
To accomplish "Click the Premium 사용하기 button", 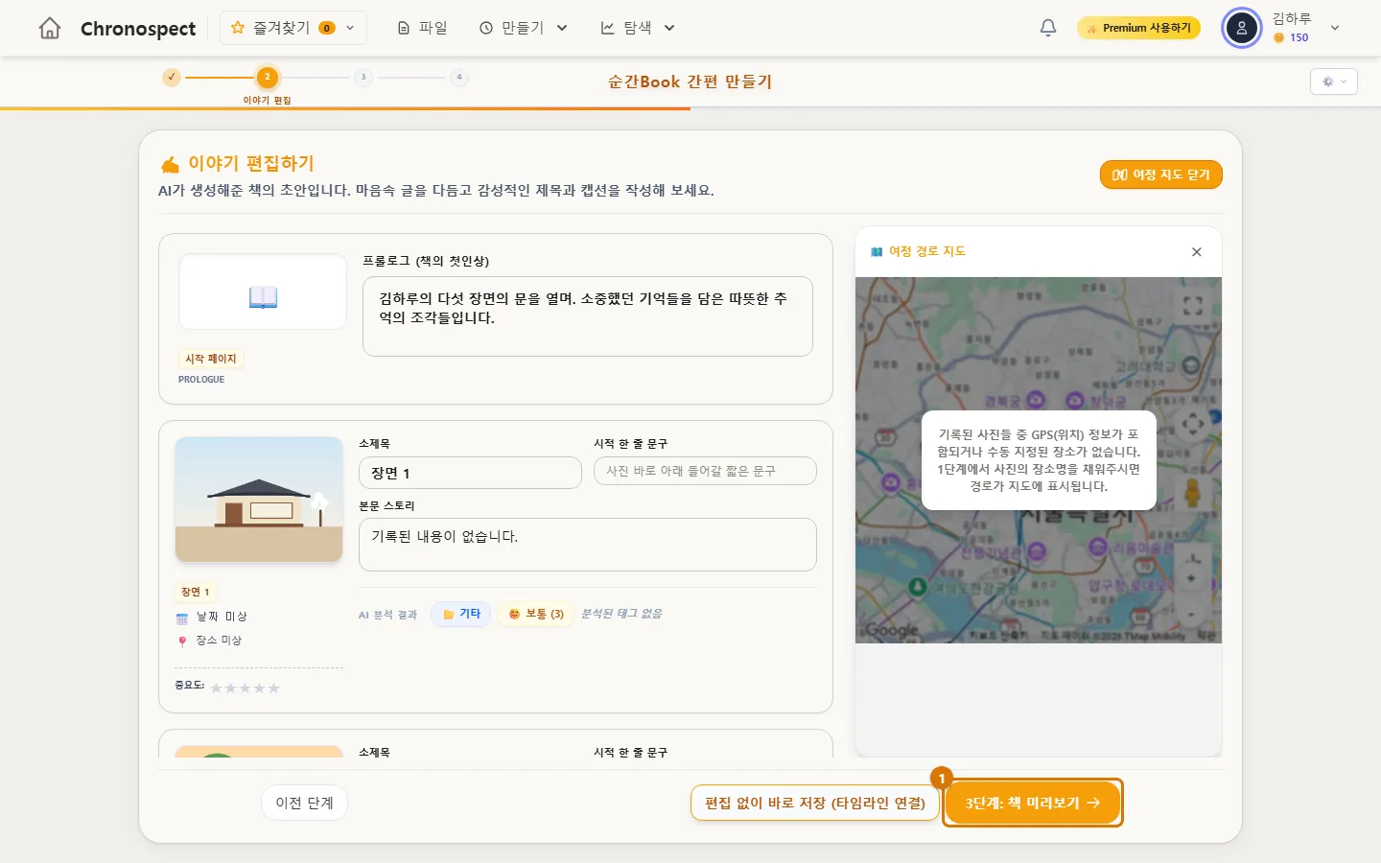I will point(1138,28).
